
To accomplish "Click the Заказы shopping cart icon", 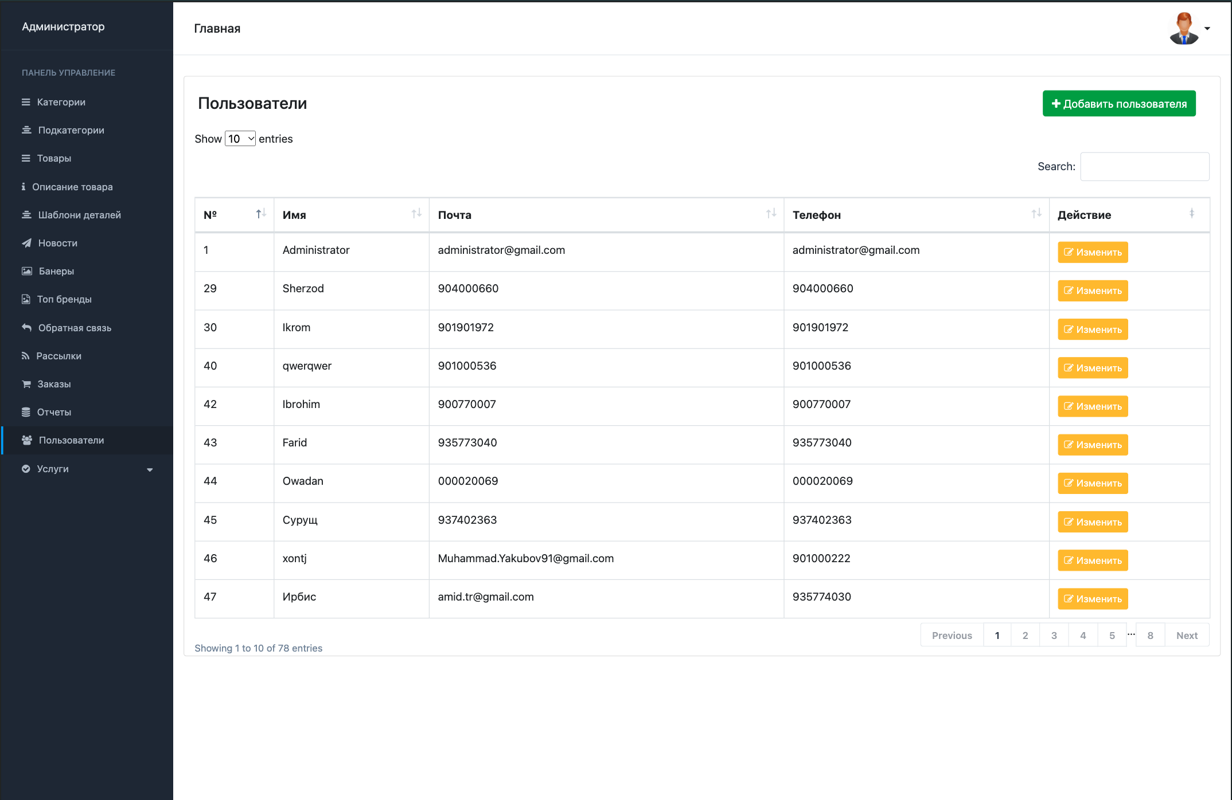I will point(26,384).
